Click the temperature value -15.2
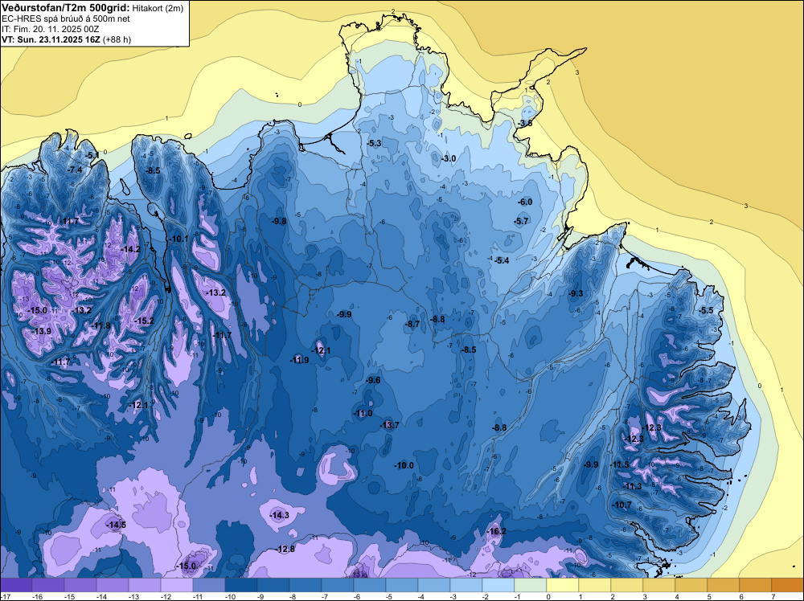This screenshot has width=804, height=601. click(x=144, y=321)
